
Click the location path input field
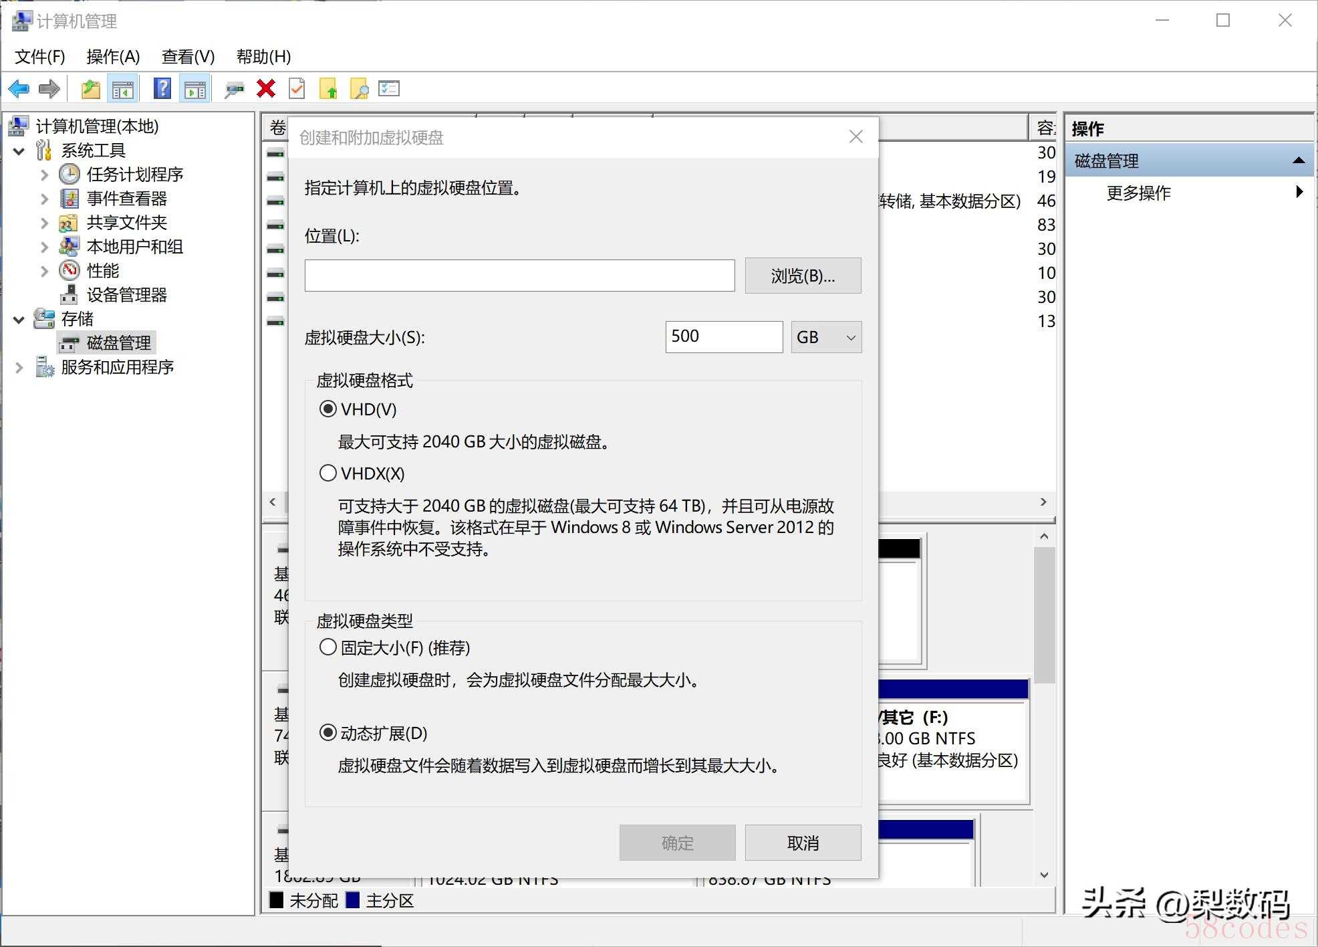coord(519,276)
